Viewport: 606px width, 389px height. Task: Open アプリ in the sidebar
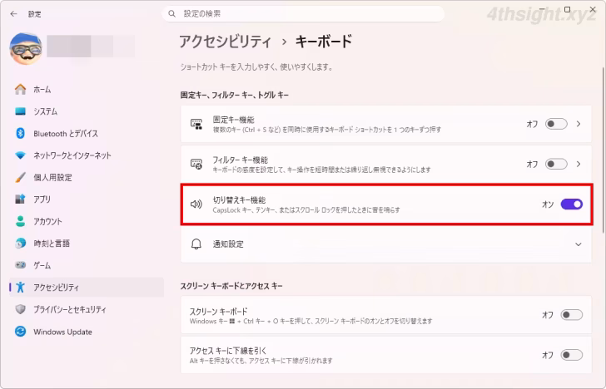pos(87,199)
